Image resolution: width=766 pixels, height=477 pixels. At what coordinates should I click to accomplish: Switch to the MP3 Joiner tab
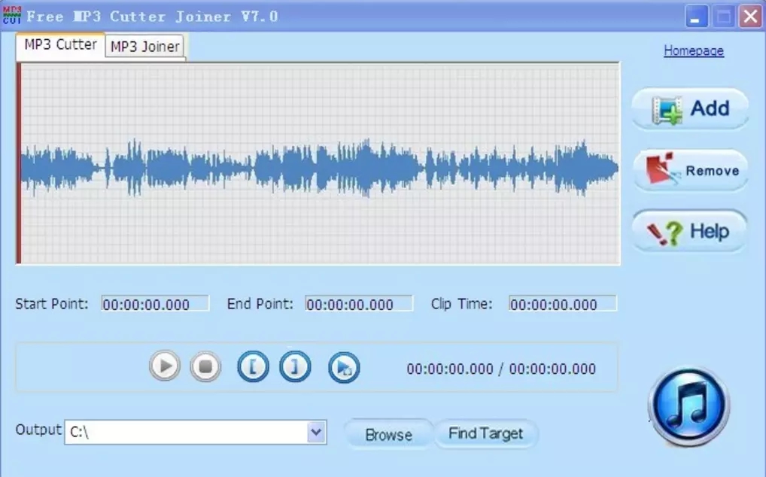[x=144, y=47]
